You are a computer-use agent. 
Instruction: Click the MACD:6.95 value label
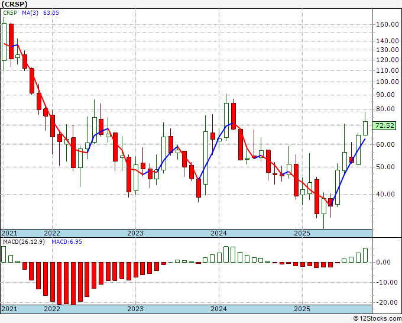pos(67,242)
